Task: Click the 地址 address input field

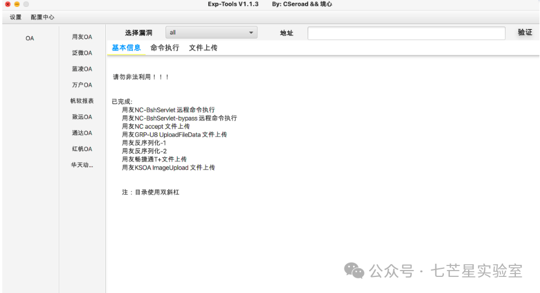Action: (407, 33)
